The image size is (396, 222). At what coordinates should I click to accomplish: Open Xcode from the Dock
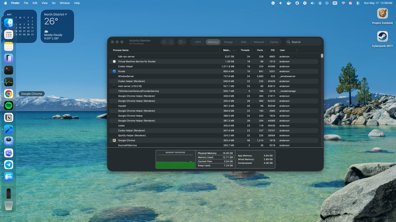click(9, 129)
